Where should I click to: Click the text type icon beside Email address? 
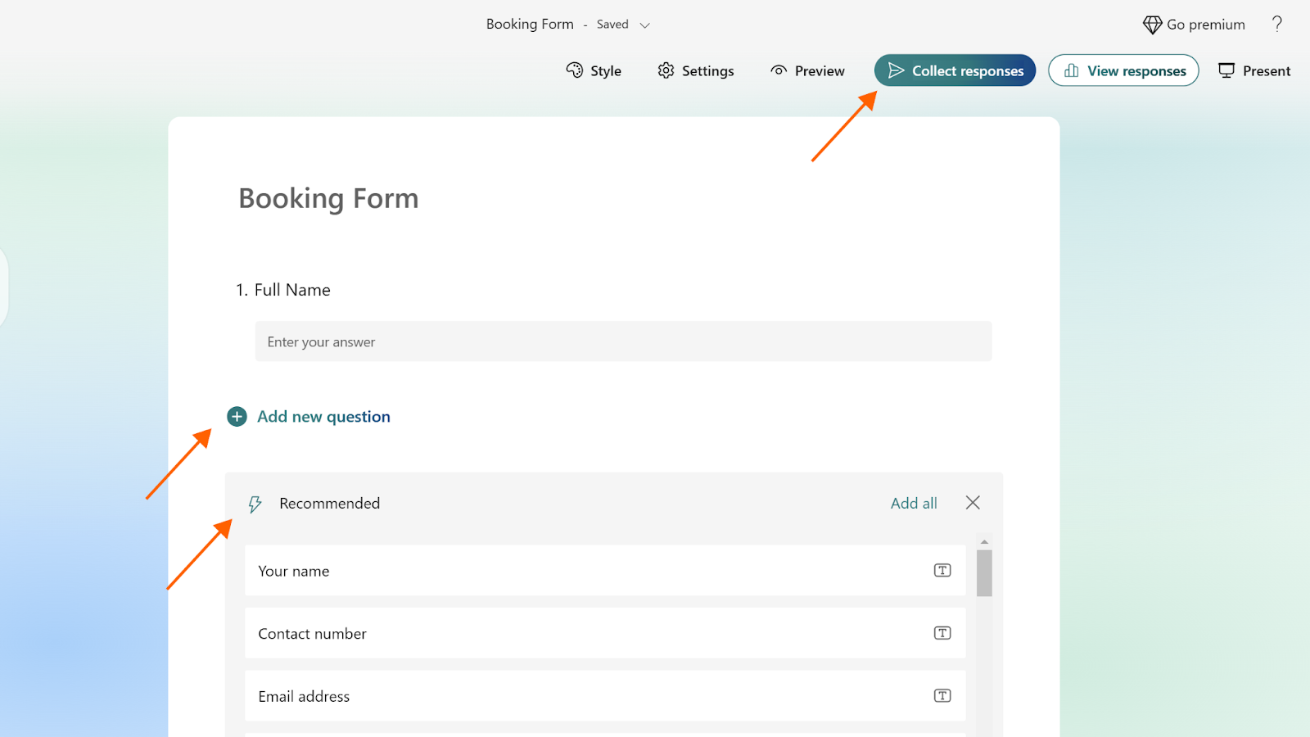click(x=942, y=696)
